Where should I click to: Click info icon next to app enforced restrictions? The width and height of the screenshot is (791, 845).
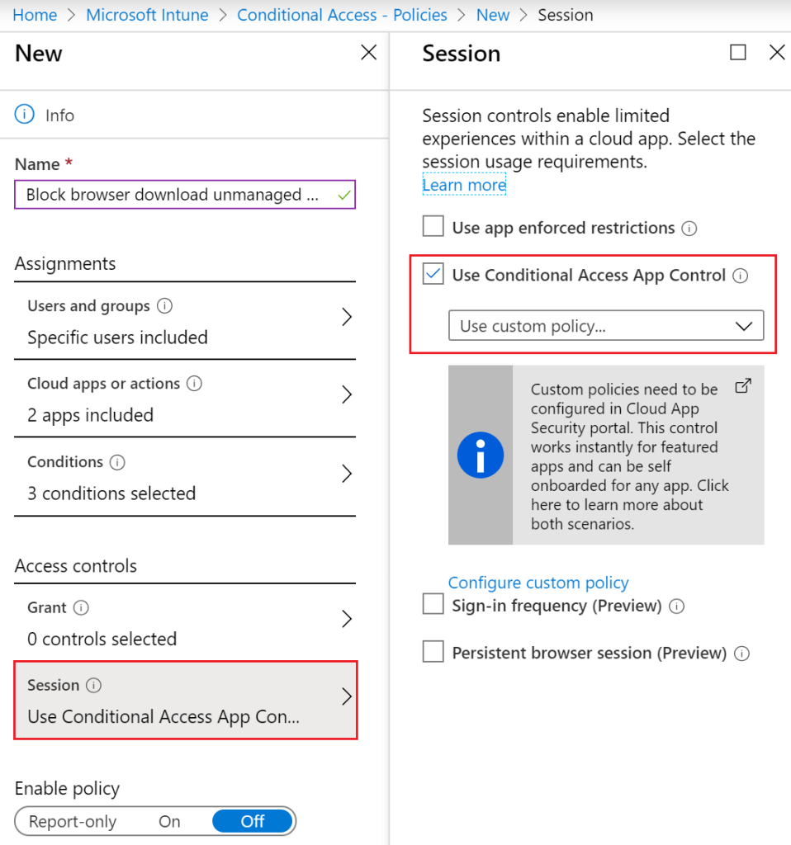coord(689,228)
